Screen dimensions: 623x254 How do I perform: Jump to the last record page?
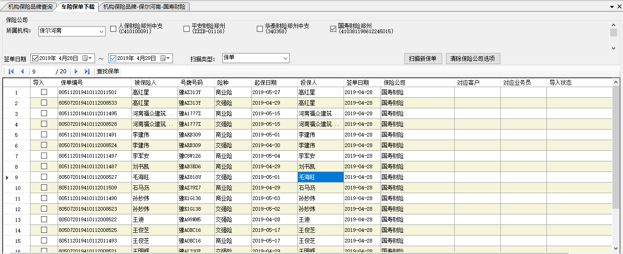click(87, 71)
